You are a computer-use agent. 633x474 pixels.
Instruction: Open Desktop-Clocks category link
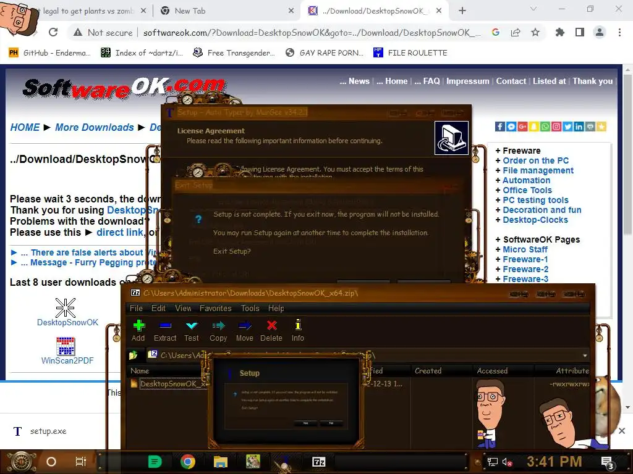535,220
